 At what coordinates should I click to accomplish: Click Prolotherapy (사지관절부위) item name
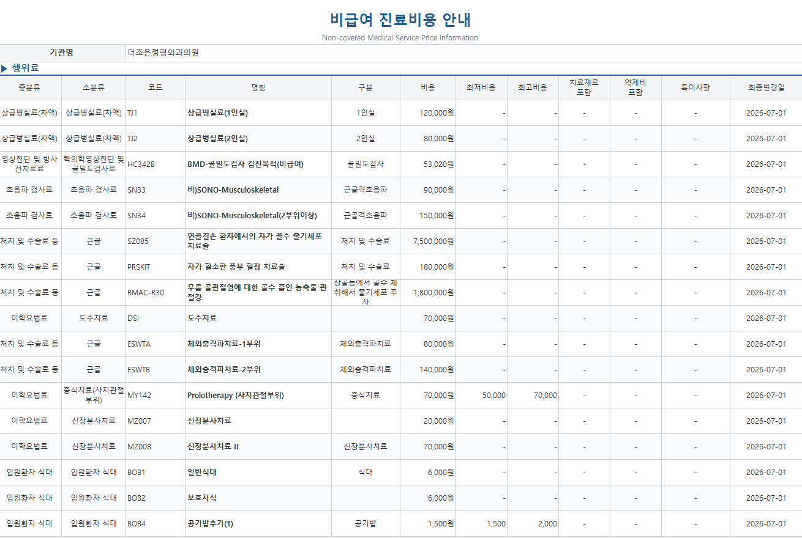pyautogui.click(x=236, y=396)
